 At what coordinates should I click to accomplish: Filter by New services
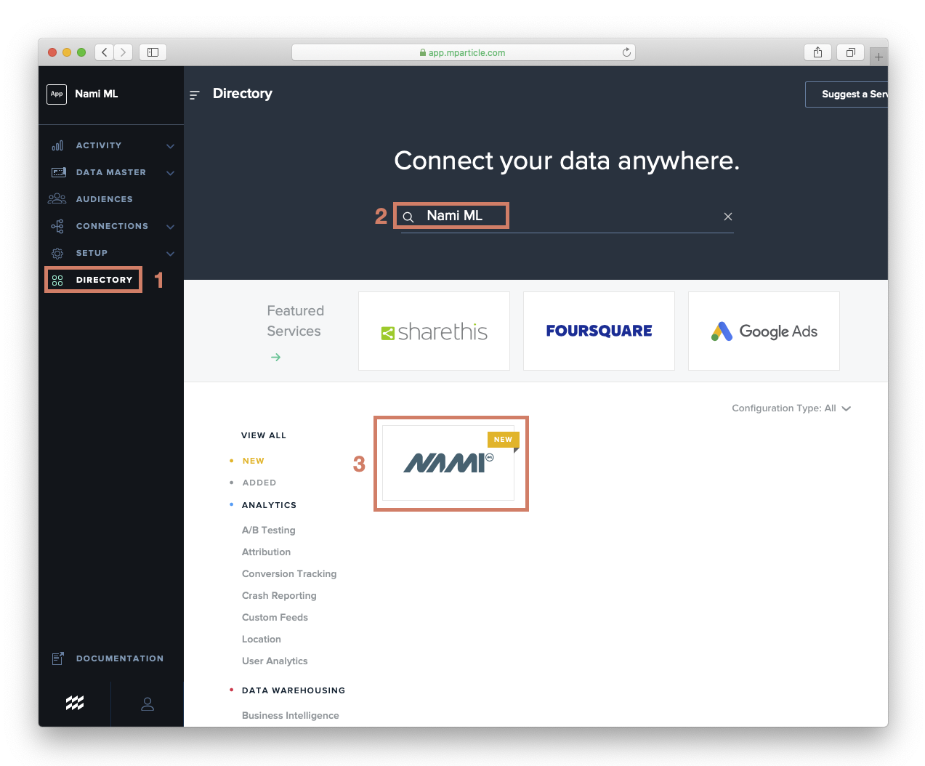click(254, 461)
